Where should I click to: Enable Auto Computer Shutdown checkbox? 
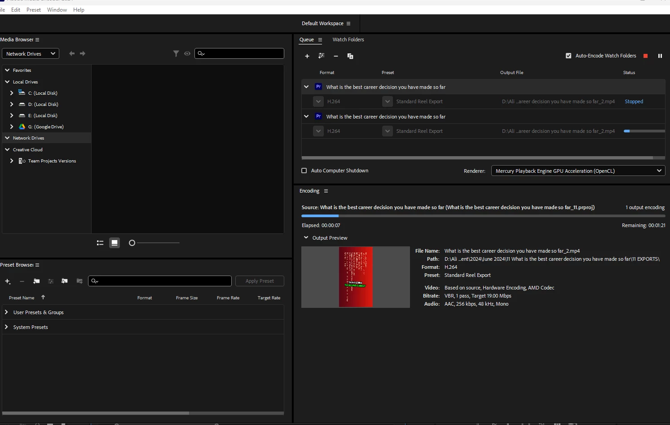pos(304,171)
